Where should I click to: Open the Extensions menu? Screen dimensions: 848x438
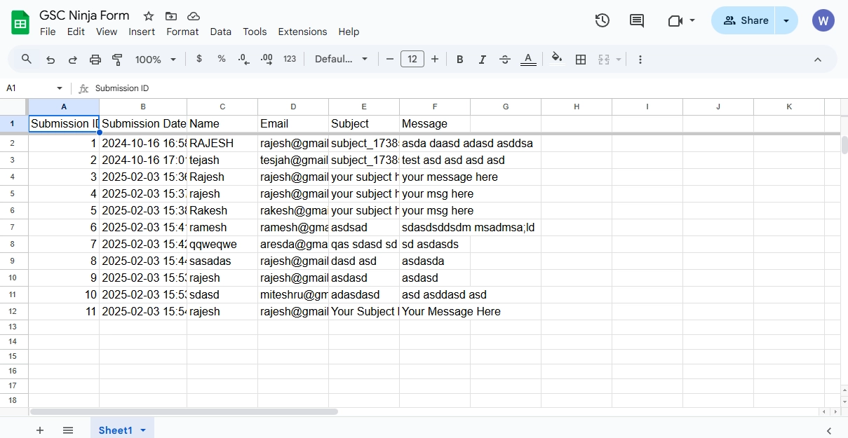[x=302, y=32]
